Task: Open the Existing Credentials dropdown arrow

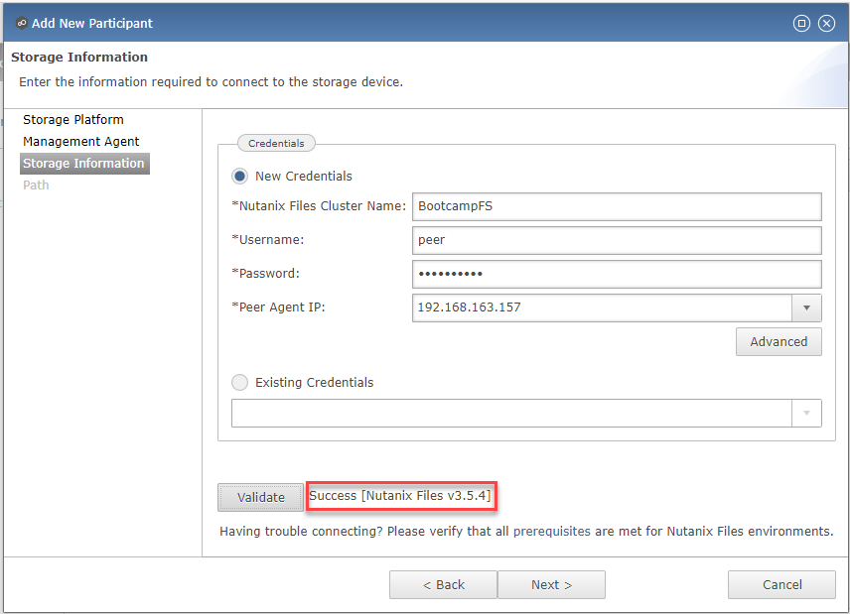Action: click(x=806, y=413)
